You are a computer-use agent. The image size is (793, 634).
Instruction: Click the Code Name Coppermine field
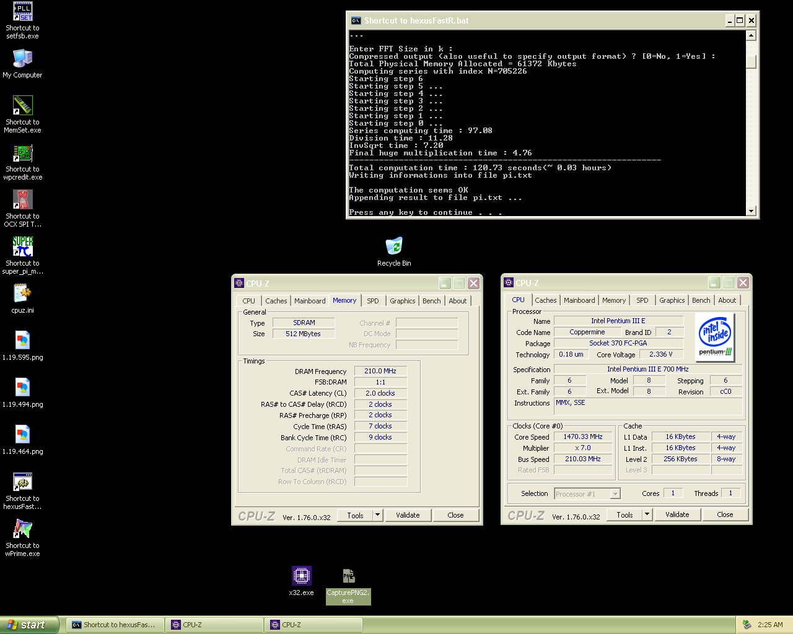pyautogui.click(x=587, y=332)
